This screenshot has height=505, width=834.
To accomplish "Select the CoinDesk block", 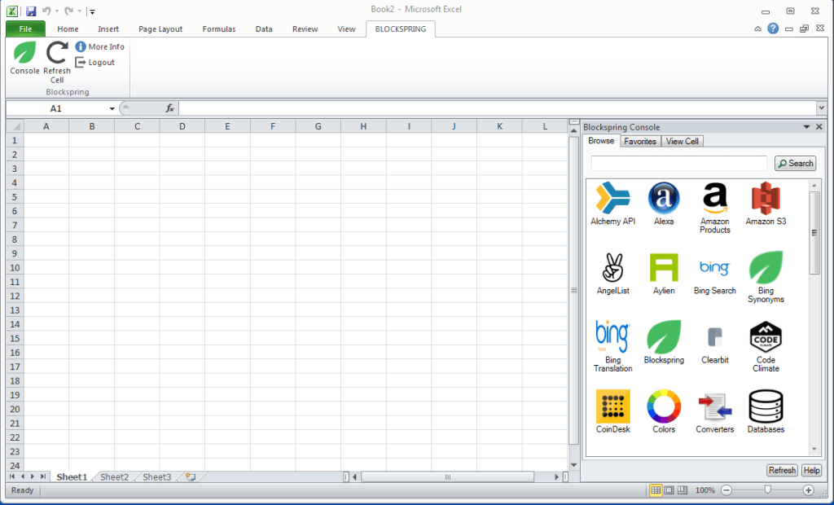I will (612, 412).
